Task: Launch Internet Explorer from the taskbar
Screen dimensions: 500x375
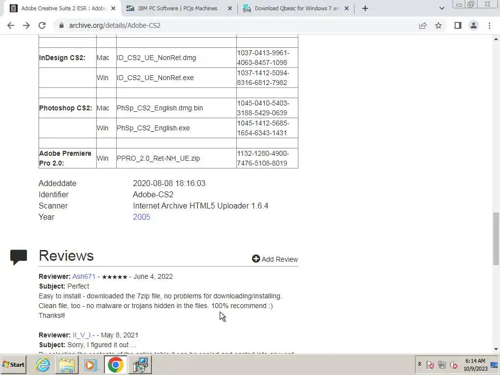Action: pos(43,365)
